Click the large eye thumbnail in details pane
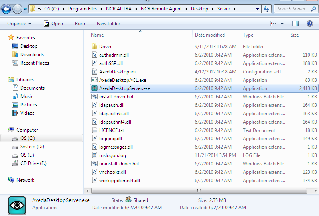 click(17, 205)
